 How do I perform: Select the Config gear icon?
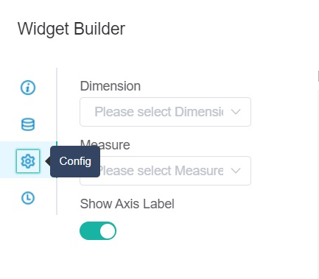[x=28, y=161]
